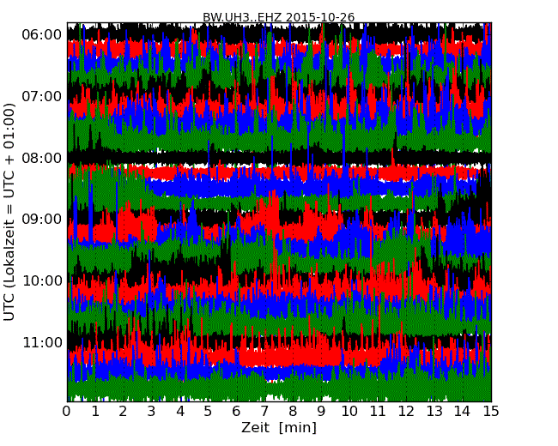The height and width of the screenshot is (446, 558).
Task: Click the x-axis label Zeit [min]
Action: pyautogui.click(x=279, y=427)
